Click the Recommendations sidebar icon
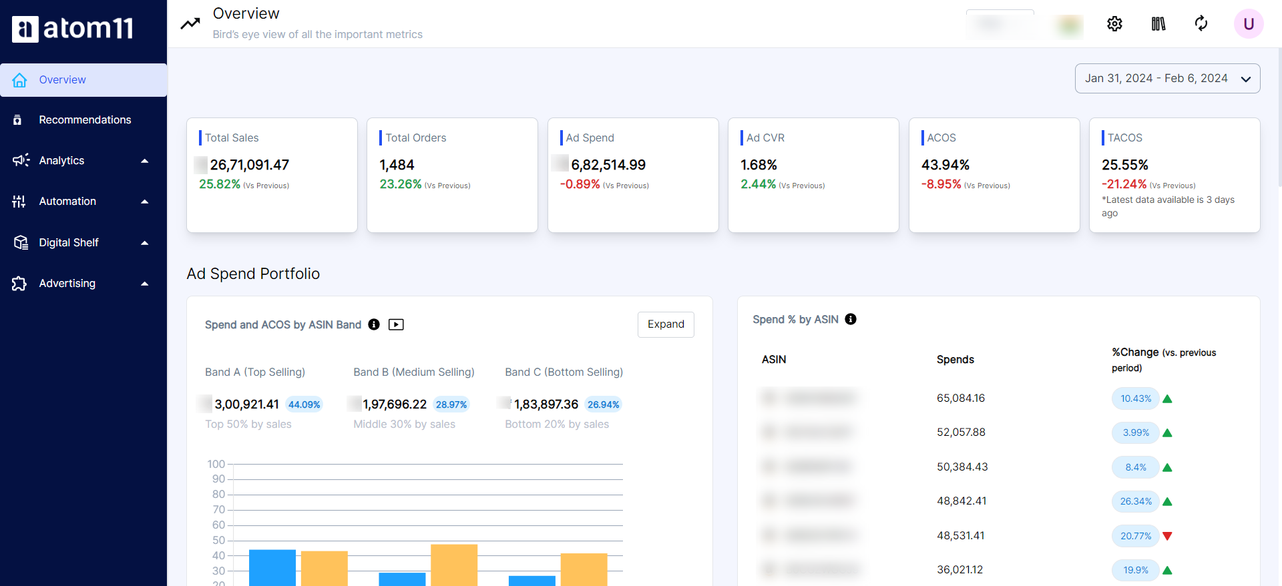The image size is (1282, 586). point(18,120)
